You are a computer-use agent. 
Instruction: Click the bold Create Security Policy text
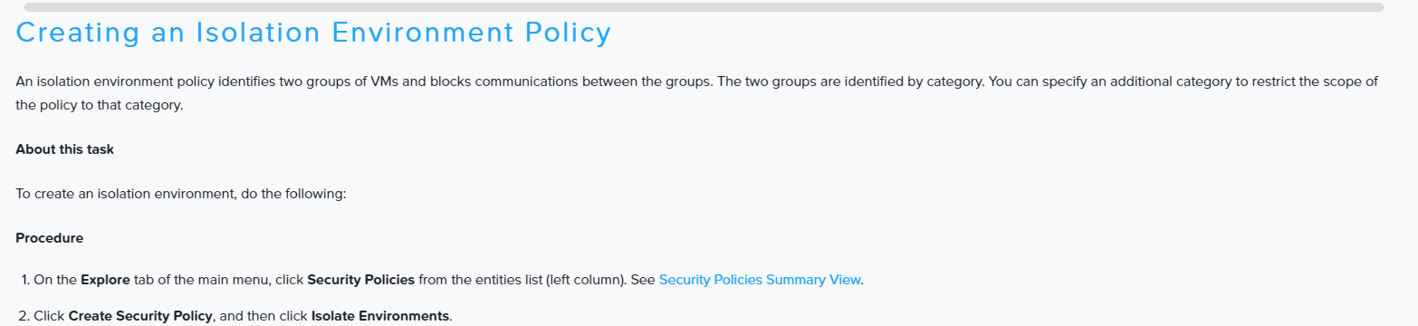(x=140, y=316)
